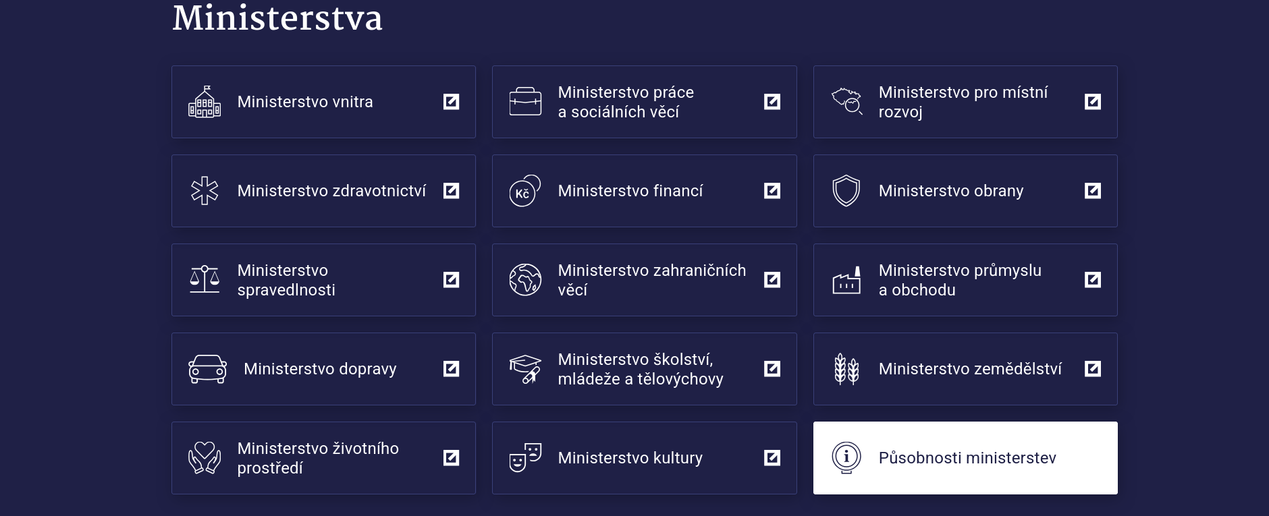This screenshot has width=1269, height=516.
Task: Click the building icon for Ministerstvo vnitra
Action: pyautogui.click(x=205, y=102)
